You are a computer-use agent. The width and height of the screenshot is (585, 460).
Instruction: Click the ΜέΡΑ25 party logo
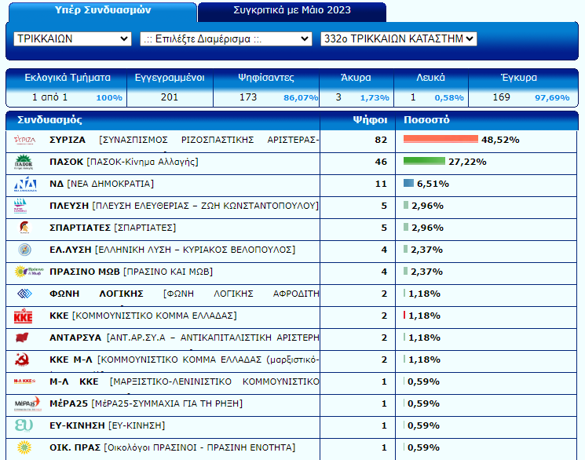pyautogui.click(x=27, y=403)
